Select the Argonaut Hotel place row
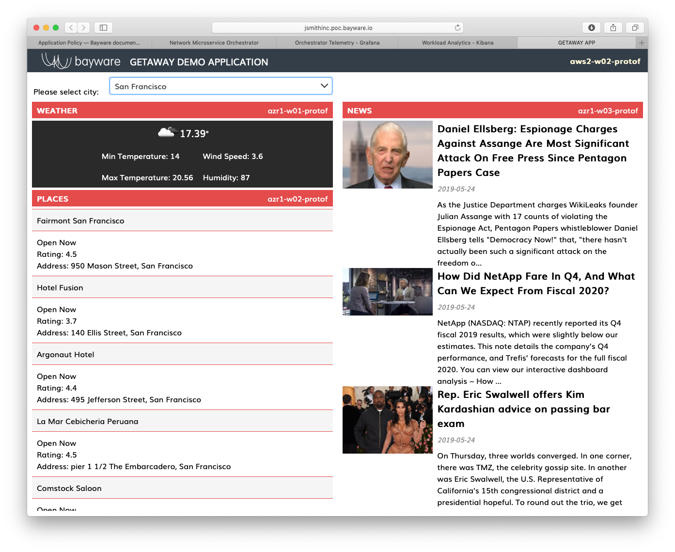Viewport: 675px width, 552px height. [x=182, y=354]
